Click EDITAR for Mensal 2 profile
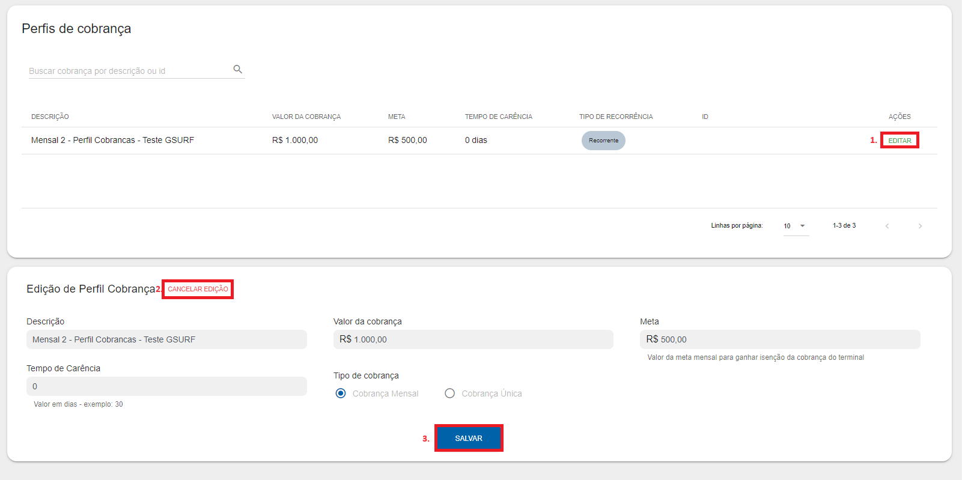Viewport: 962px width, 480px height. pyautogui.click(x=900, y=141)
